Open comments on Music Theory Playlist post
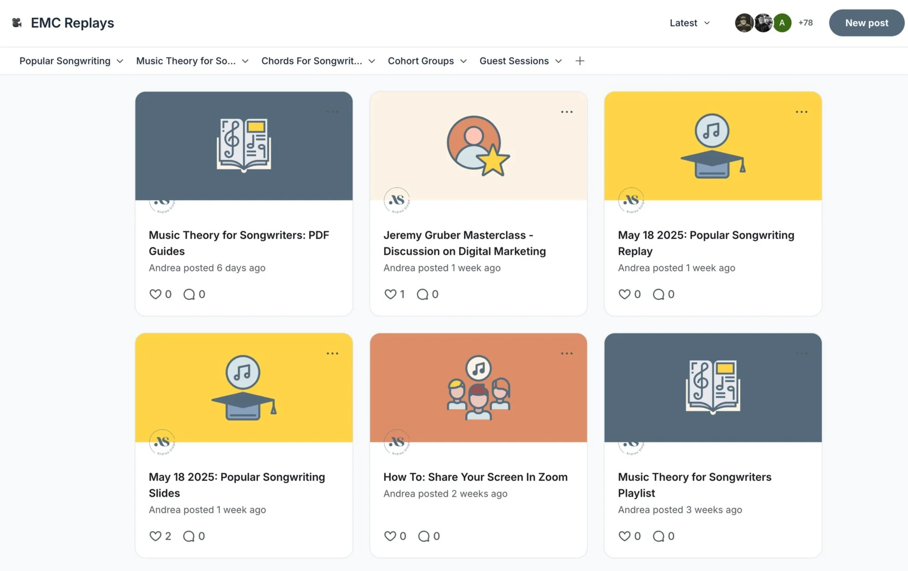 pos(658,536)
